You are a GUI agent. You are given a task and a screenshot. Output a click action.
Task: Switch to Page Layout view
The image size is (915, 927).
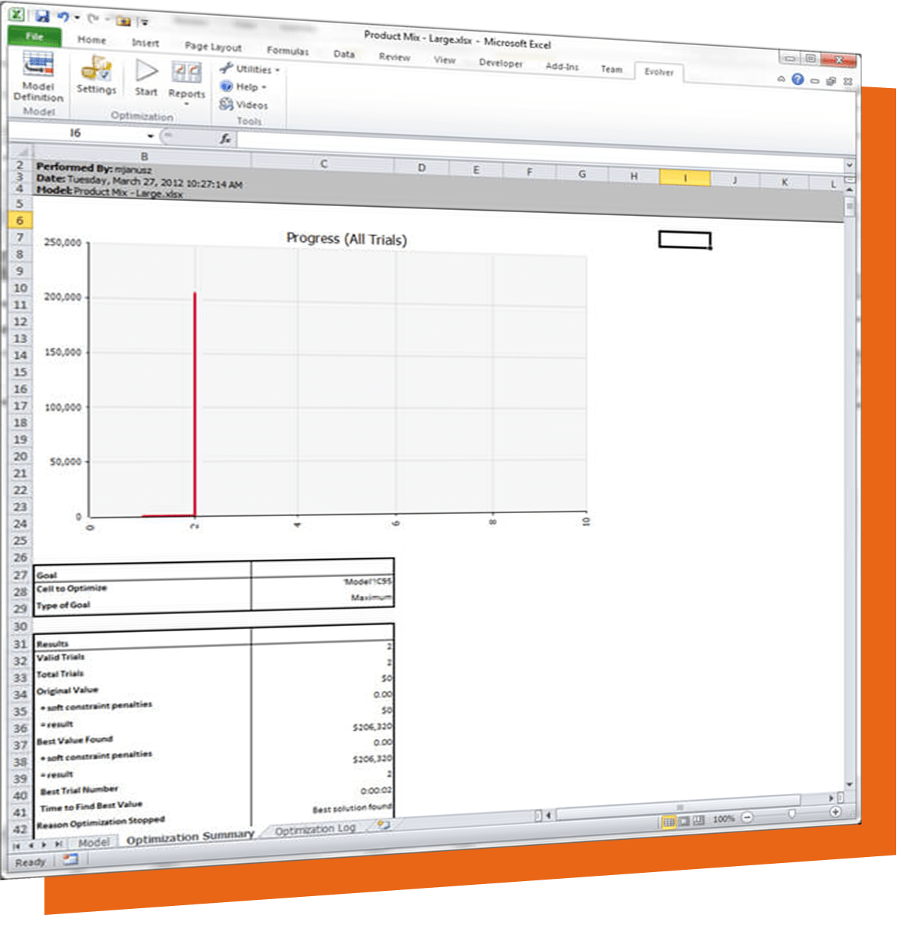click(x=684, y=821)
